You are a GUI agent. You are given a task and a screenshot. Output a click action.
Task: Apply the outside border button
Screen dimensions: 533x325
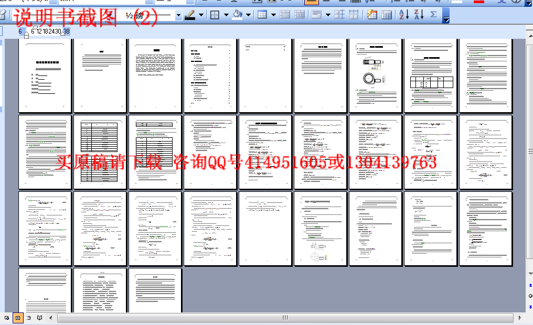tap(215, 15)
